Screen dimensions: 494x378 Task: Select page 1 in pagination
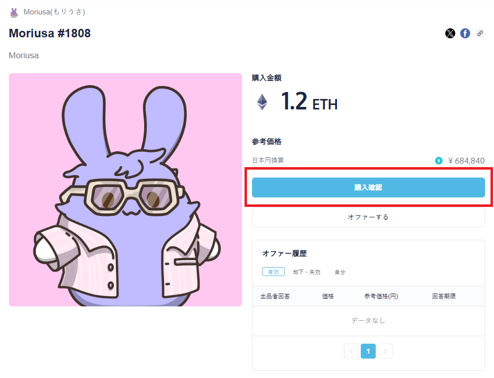click(x=368, y=351)
